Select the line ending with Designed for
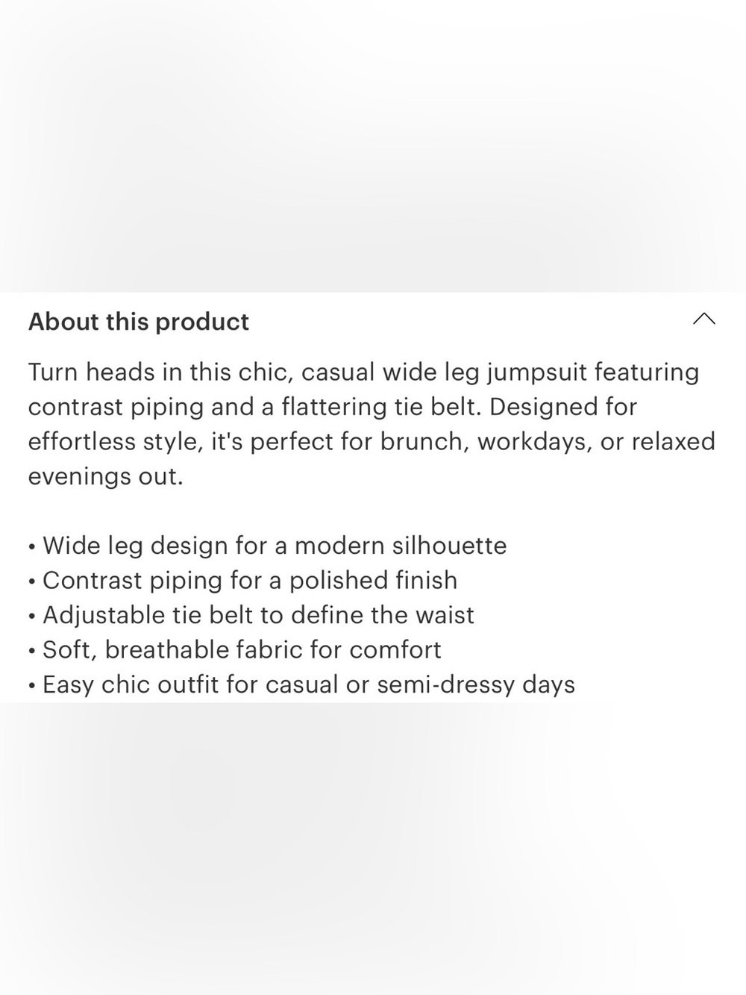746x995 pixels. 333,407
